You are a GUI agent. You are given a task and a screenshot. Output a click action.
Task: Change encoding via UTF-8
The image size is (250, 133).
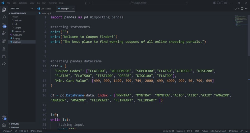pyautogui.click(x=190, y=131)
